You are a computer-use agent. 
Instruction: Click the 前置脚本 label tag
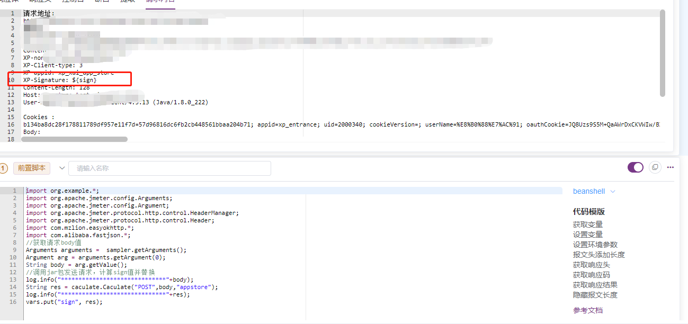(x=31, y=168)
